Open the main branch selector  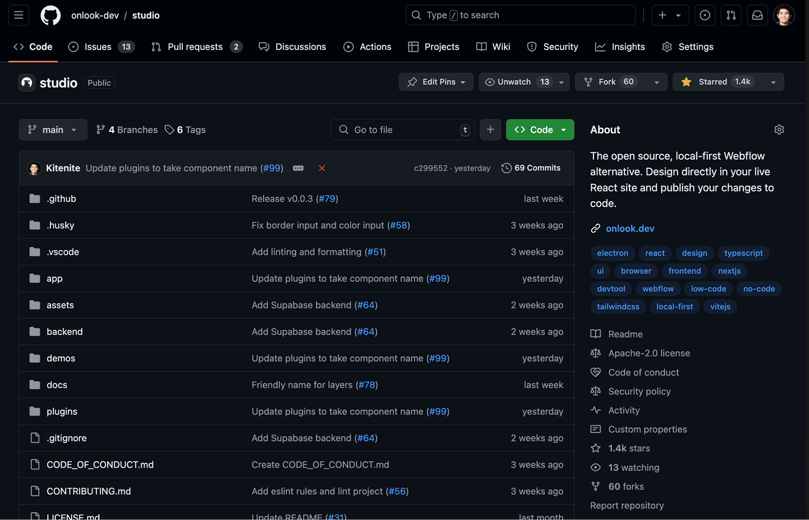coord(53,129)
